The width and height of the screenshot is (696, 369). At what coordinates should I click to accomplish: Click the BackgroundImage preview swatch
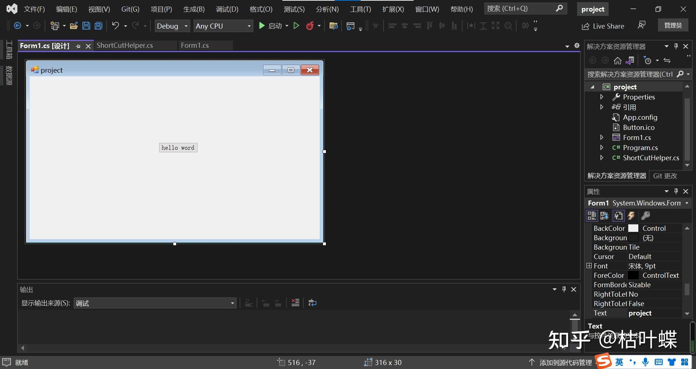[x=633, y=238]
